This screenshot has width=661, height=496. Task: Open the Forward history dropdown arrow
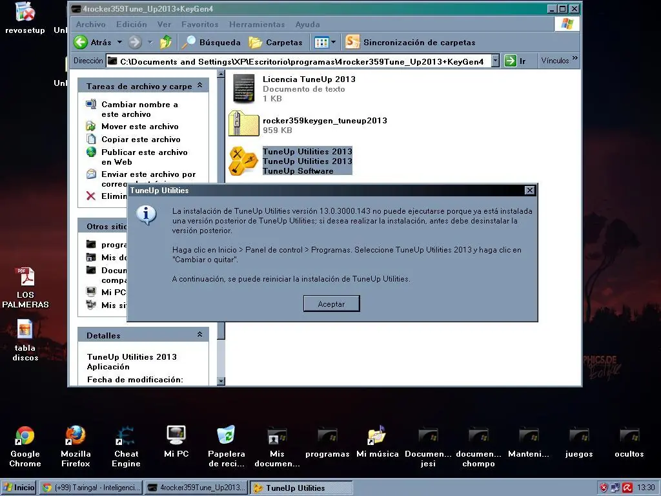coord(150,42)
